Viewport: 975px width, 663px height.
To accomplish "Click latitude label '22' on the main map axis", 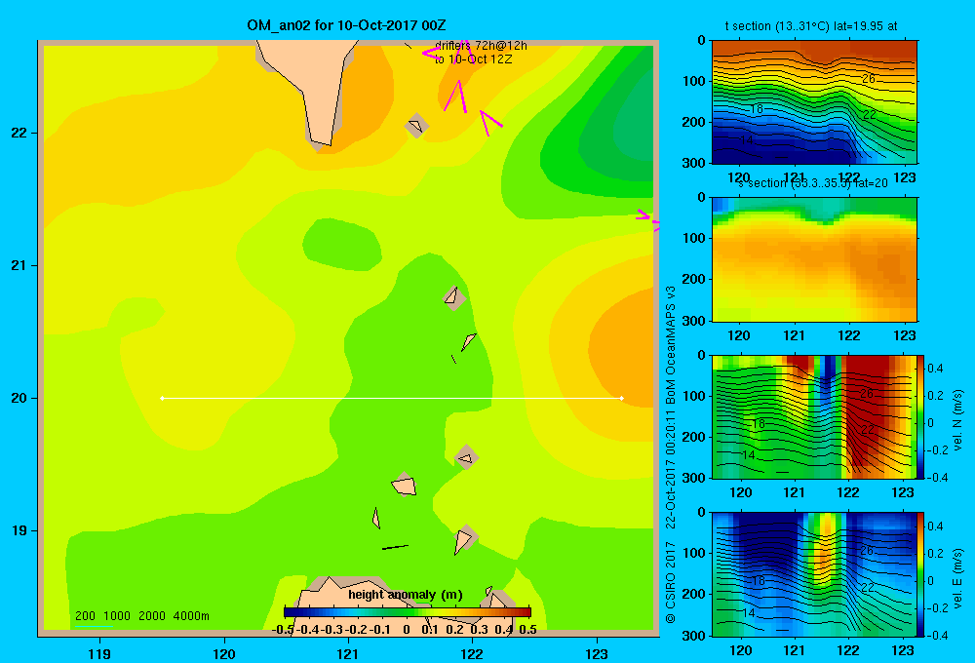I will [x=19, y=134].
